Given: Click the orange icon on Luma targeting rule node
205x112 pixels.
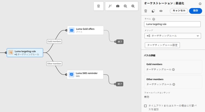Looking at the screenshot, I should coord(11,52).
